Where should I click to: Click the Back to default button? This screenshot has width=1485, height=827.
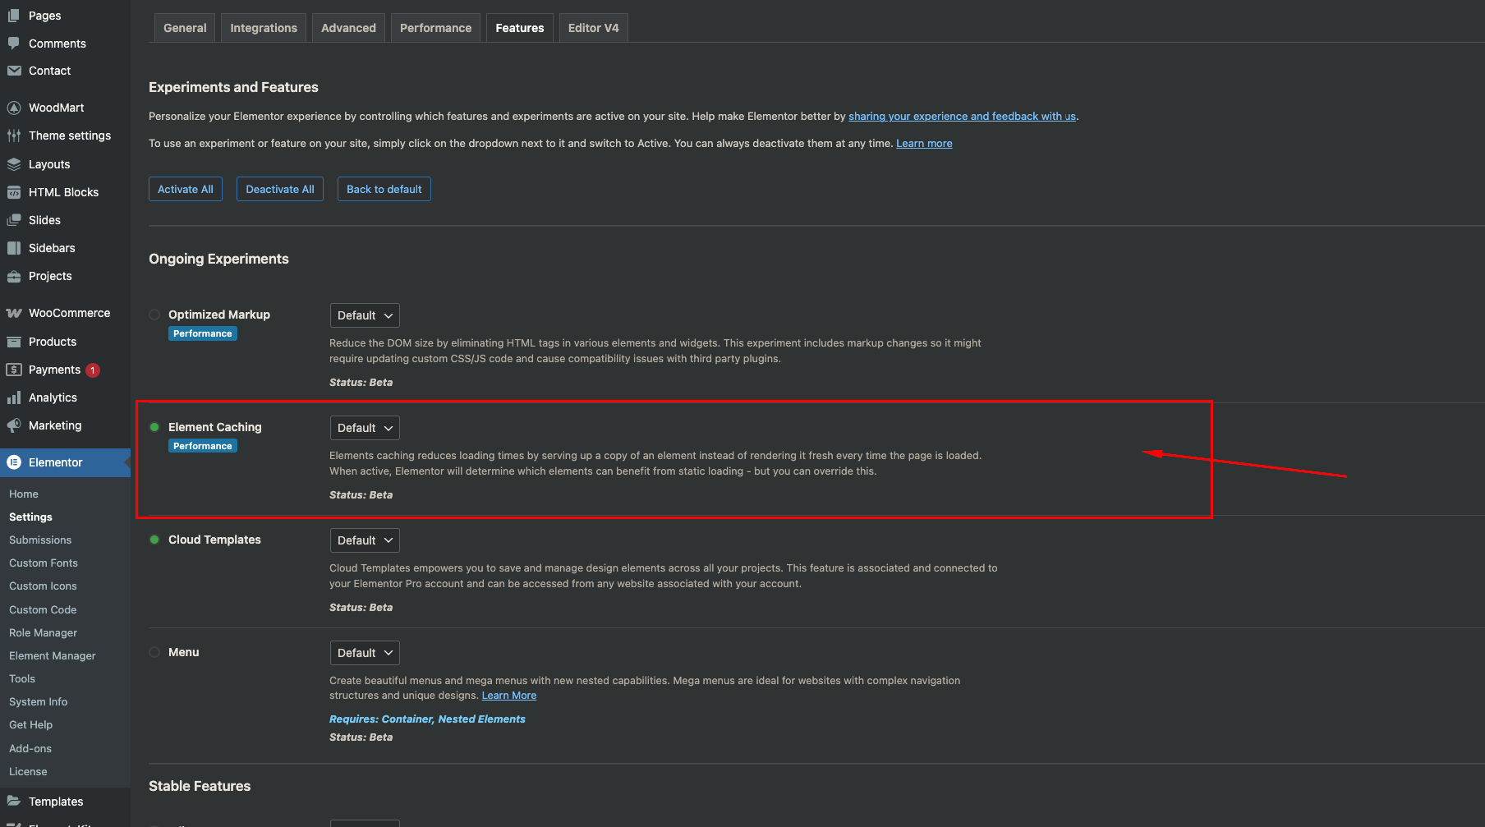[384, 189]
